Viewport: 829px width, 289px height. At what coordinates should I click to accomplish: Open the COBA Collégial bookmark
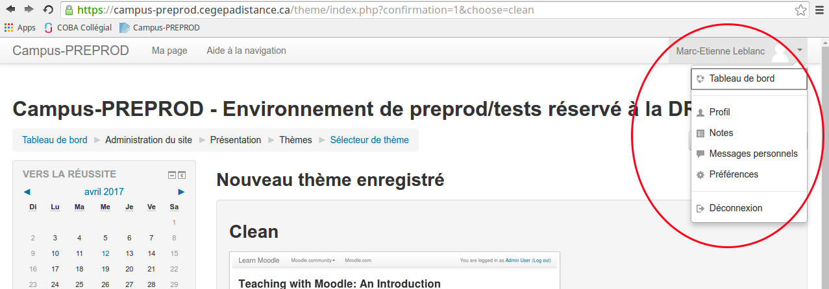coord(78,28)
